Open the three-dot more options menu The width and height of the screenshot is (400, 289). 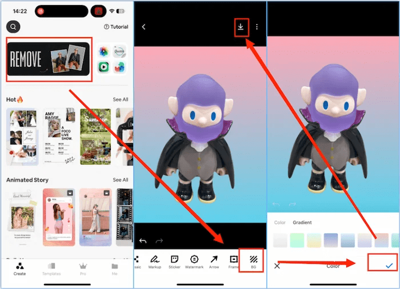tap(257, 27)
